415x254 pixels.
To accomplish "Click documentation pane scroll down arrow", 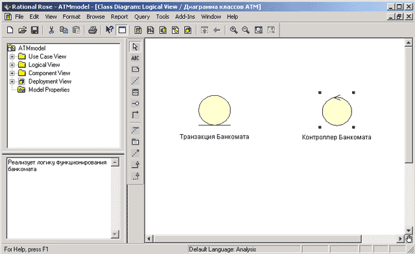I will click(x=115, y=234).
